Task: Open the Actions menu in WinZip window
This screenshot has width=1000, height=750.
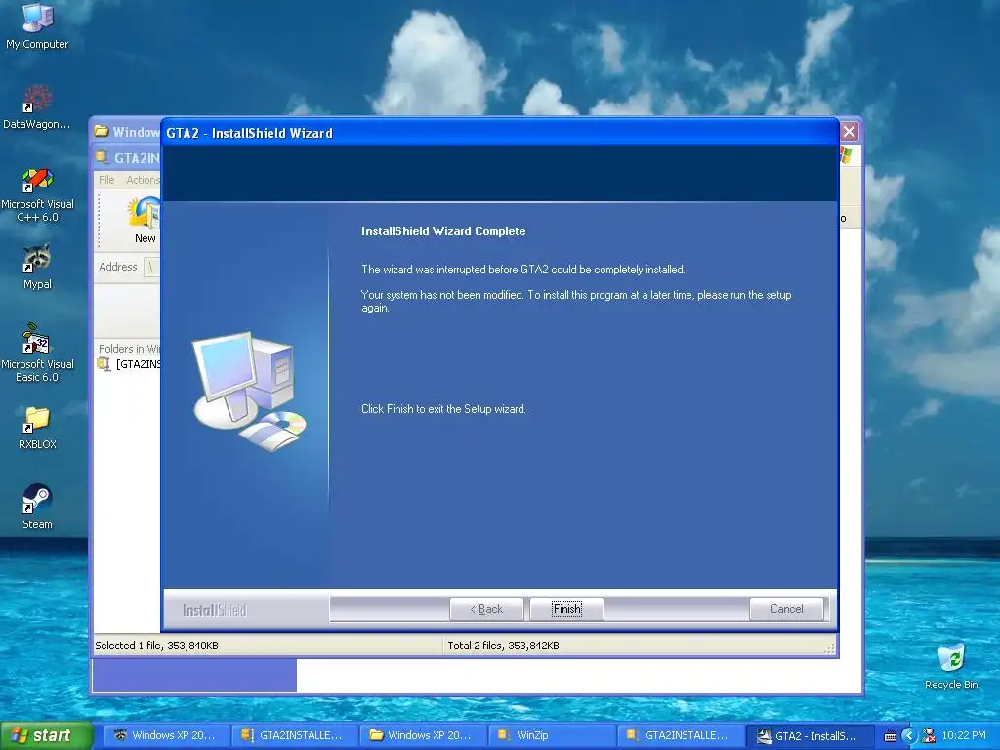Action: [143, 180]
